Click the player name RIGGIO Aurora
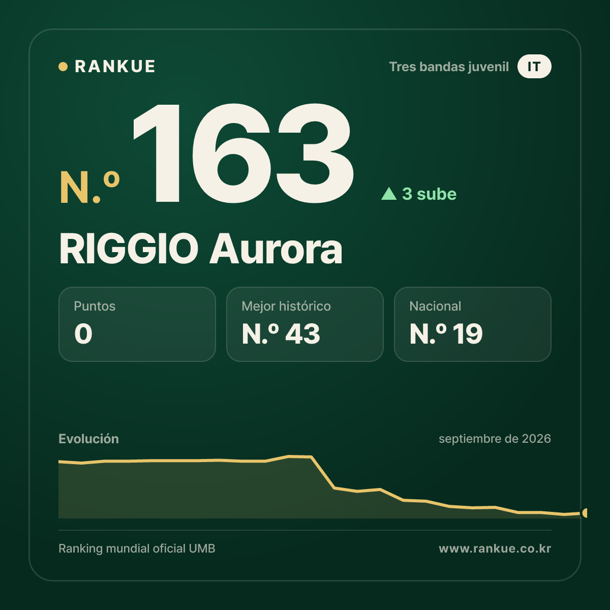The width and height of the screenshot is (610, 610). coord(201,249)
